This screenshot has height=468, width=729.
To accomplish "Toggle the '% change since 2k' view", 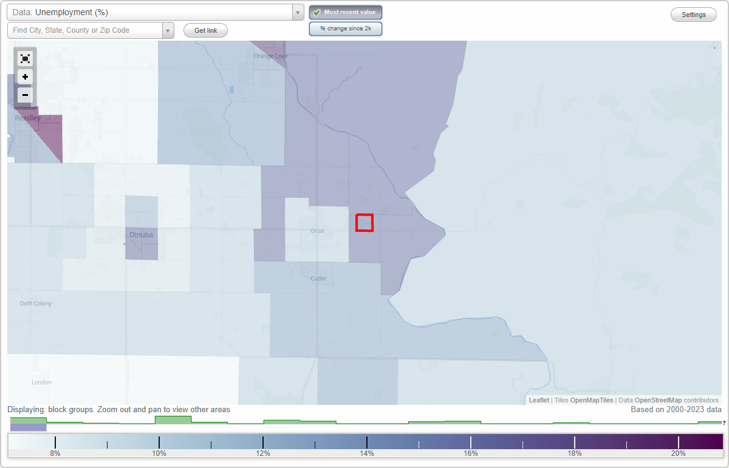I will click(346, 28).
